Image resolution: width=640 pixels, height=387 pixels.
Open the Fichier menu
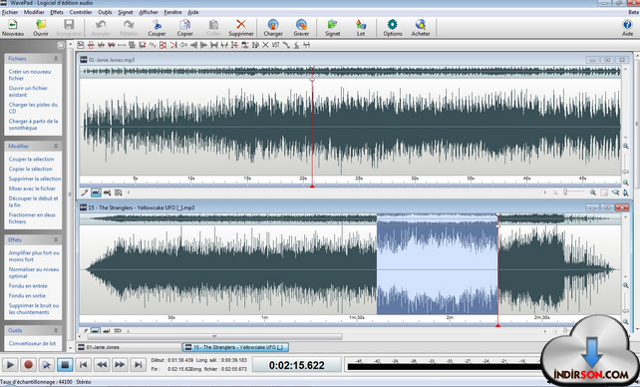(x=10, y=12)
